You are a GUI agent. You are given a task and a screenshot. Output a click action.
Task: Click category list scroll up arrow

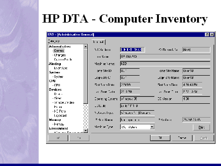pyautogui.click(x=86, y=47)
